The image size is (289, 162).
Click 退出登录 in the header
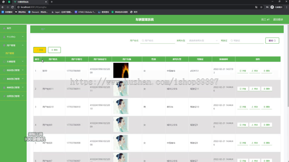click(278, 19)
